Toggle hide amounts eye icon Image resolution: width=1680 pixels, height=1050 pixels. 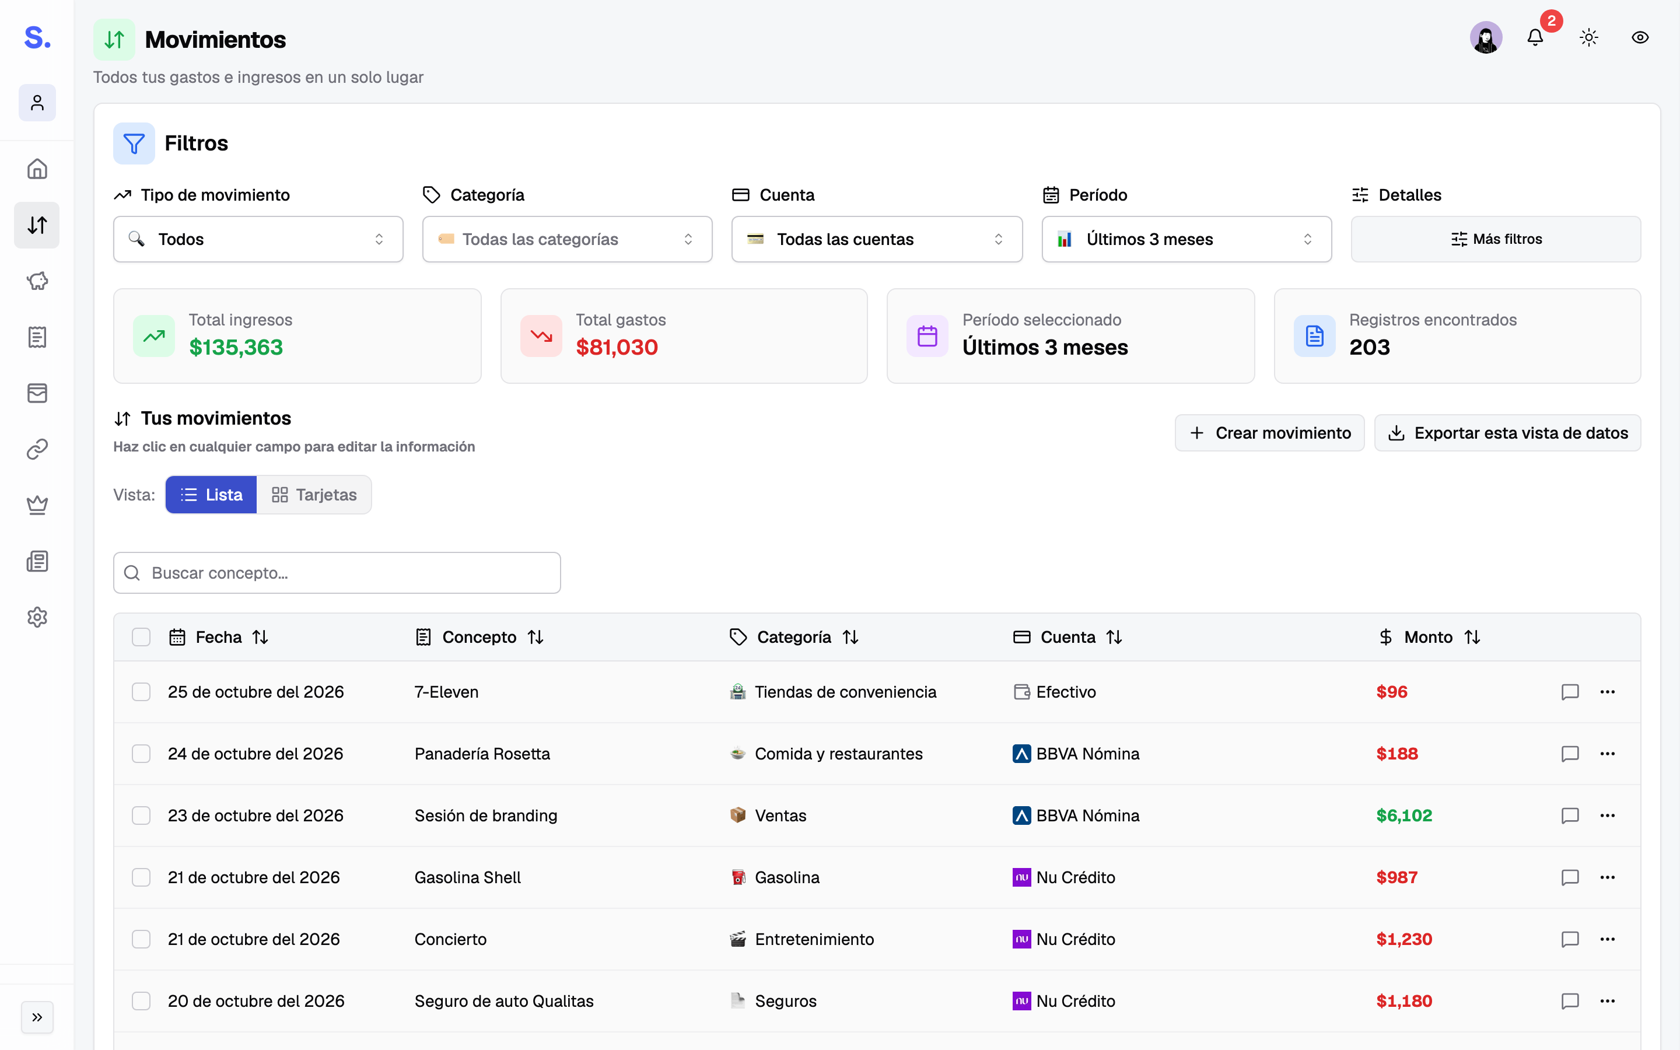coord(1640,37)
